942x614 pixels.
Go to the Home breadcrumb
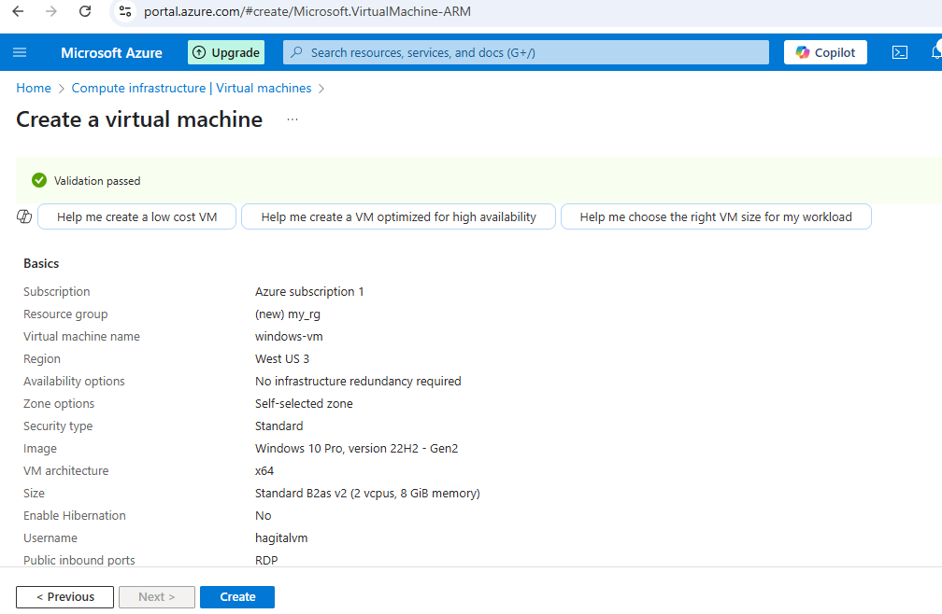(x=34, y=88)
